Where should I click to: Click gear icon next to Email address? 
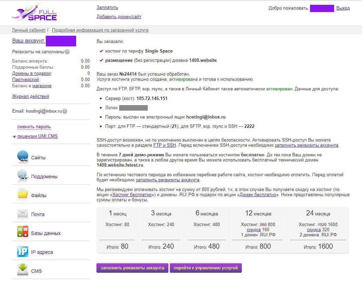coord(65,111)
